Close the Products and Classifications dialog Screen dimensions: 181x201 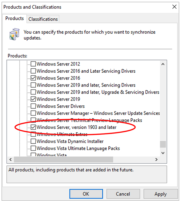[174, 7]
